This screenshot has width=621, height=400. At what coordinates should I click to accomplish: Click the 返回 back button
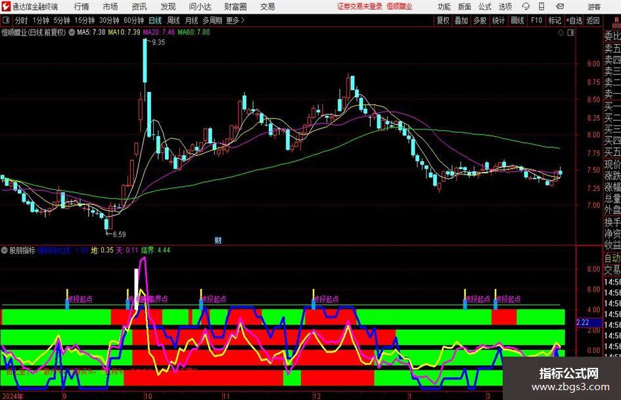click(x=593, y=20)
